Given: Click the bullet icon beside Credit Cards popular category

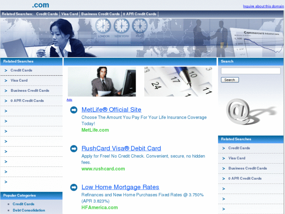Looking at the screenshot, I should click(9, 204).
